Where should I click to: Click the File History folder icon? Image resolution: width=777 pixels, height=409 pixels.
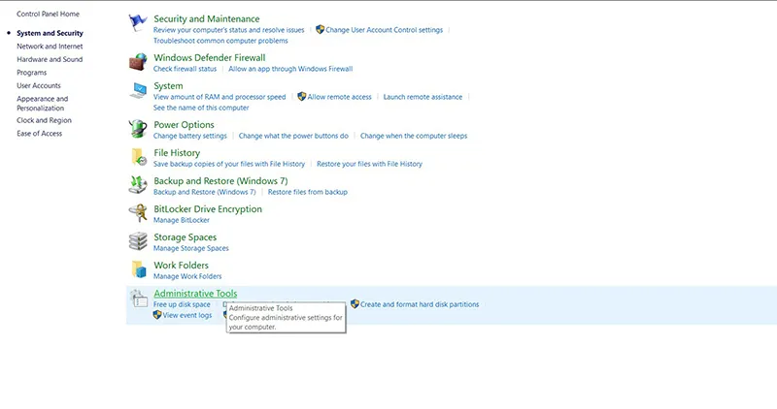138,158
